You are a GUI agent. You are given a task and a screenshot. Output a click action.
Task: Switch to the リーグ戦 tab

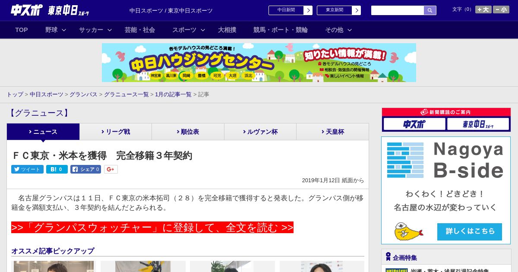[116, 132]
